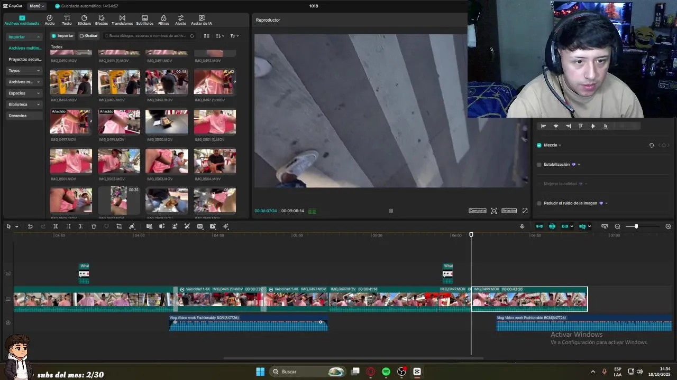Click the Relación aspect ratio button
The height and width of the screenshot is (380, 677).
point(509,211)
